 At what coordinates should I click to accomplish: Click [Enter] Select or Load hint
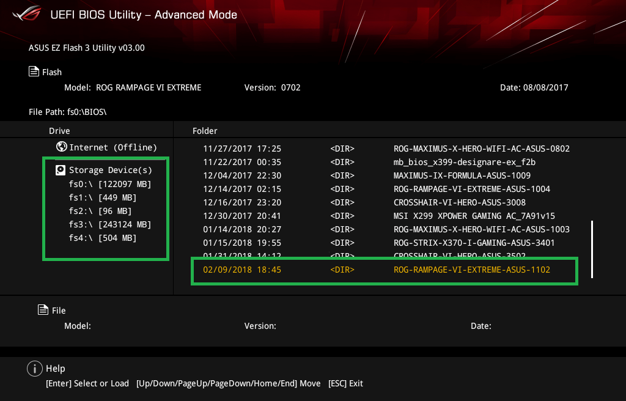pyautogui.click(x=87, y=383)
